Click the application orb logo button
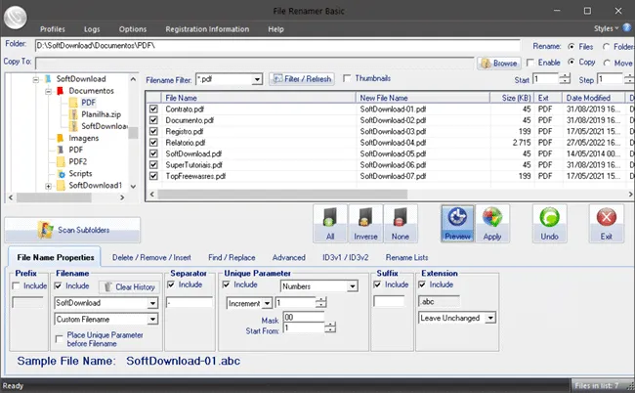The width and height of the screenshot is (635, 393). tap(15, 17)
